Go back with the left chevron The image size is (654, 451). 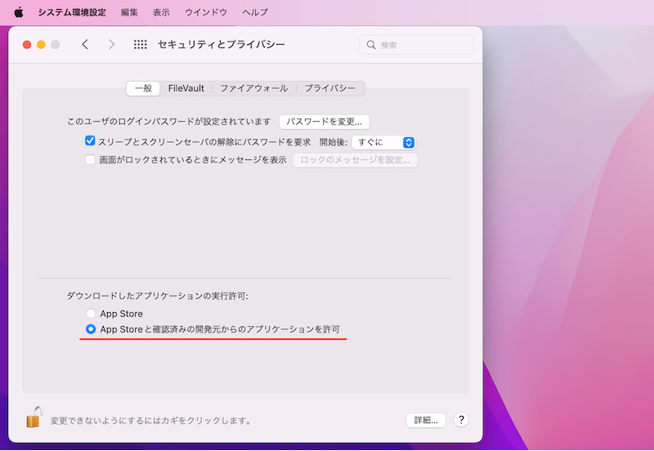coord(85,45)
